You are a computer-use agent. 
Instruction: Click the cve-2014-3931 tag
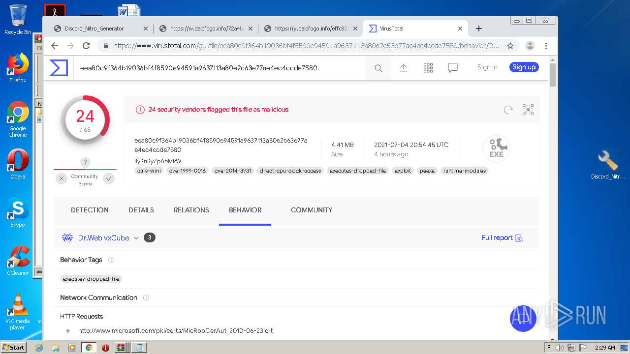233,171
